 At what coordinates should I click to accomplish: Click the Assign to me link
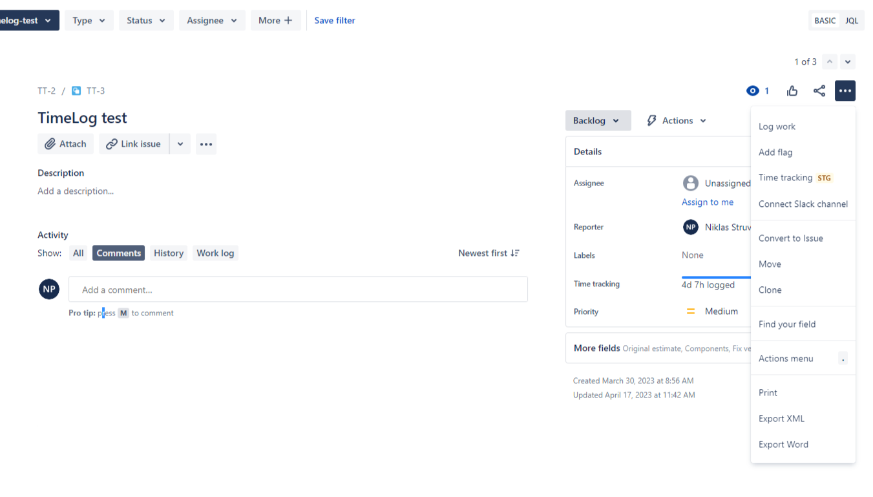point(707,202)
